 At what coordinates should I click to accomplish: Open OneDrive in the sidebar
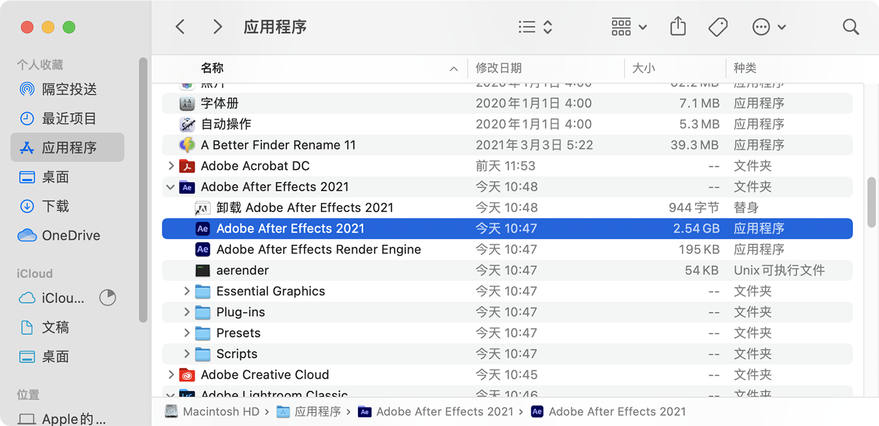tap(67, 235)
